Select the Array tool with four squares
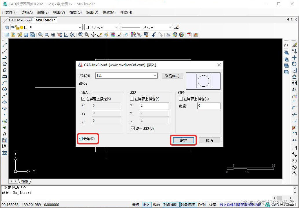The width and height of the screenshot is (299, 208). 294,83
